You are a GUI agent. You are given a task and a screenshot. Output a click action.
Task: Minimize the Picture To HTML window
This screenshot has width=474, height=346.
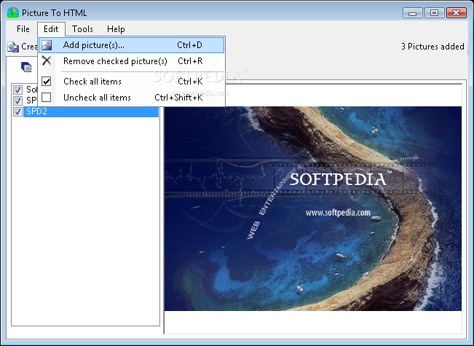tap(412, 13)
